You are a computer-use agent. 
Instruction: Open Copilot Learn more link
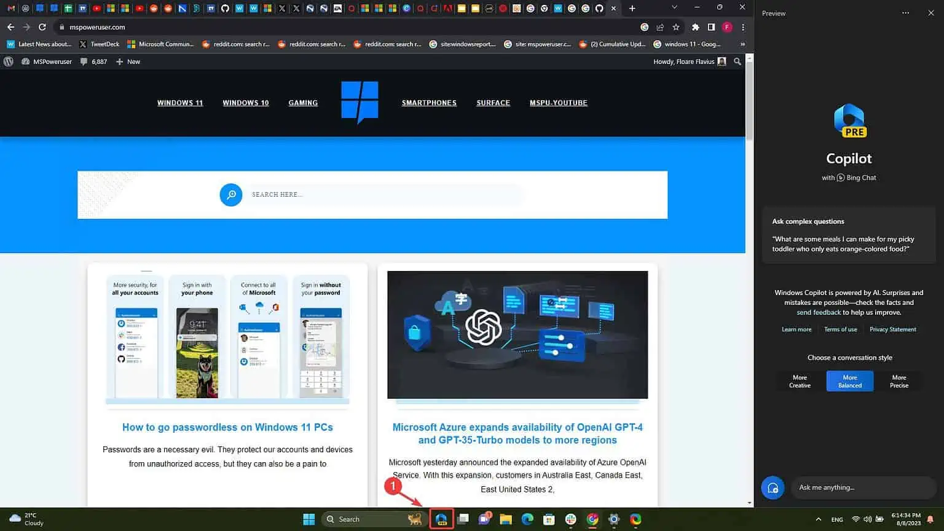[x=796, y=329]
